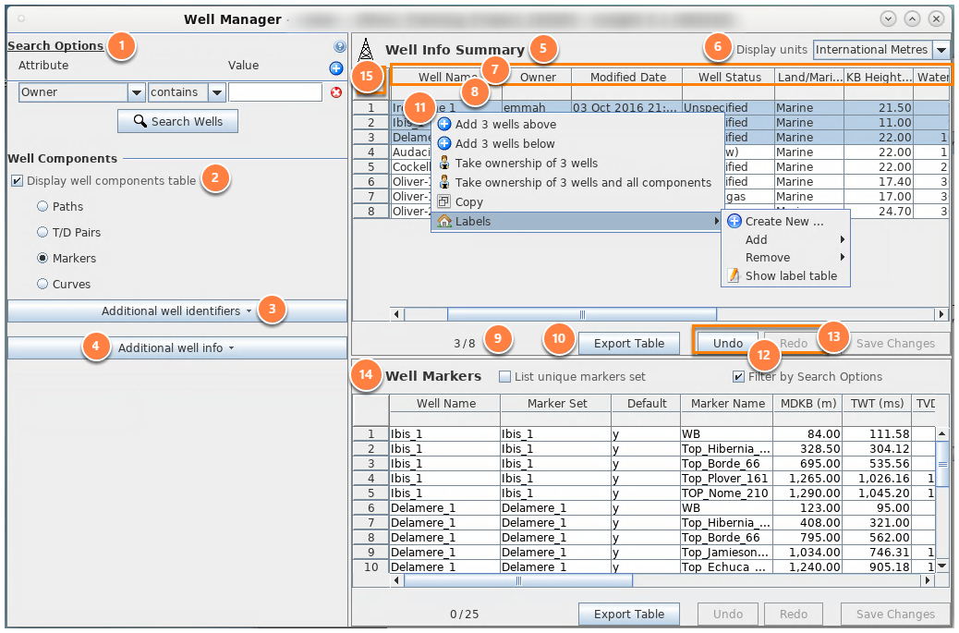The image size is (959, 633).
Task: Select the Curves radio button
Action: point(42,284)
